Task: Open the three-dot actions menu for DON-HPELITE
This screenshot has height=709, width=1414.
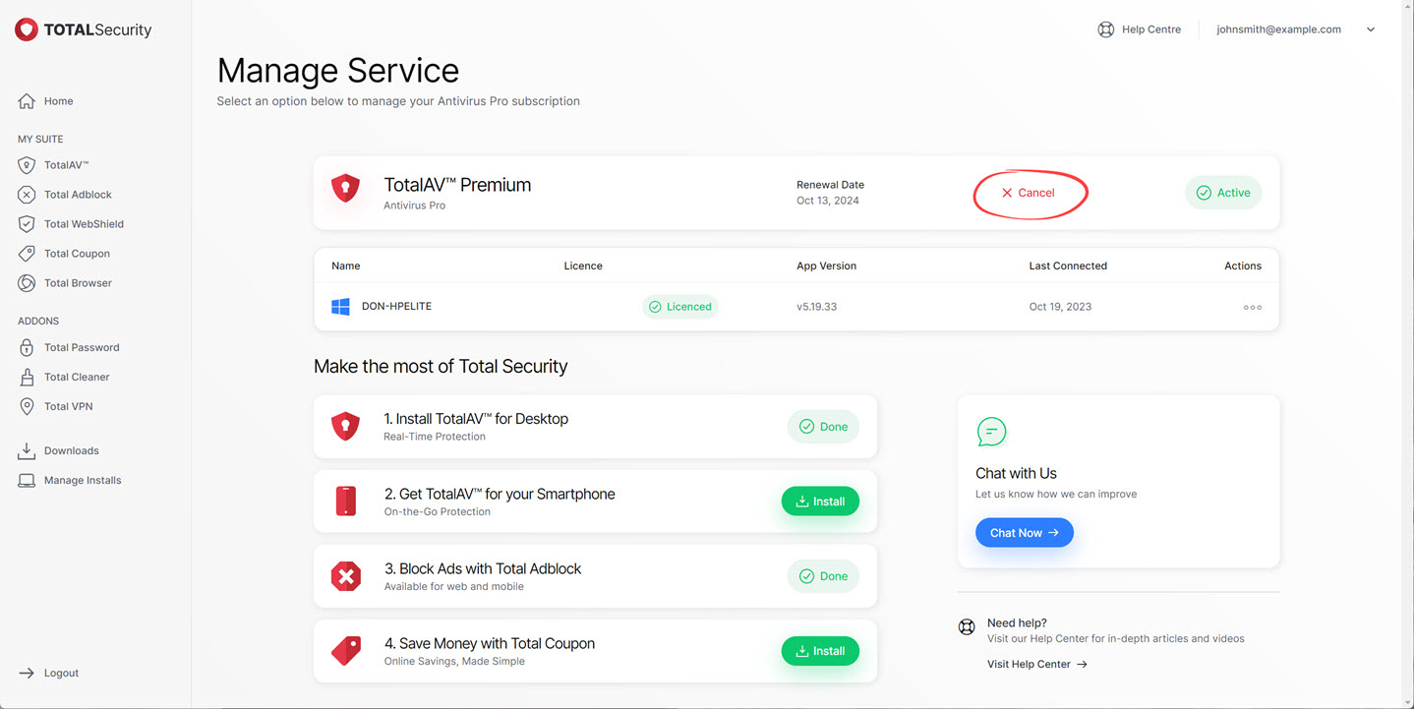Action: click(x=1252, y=307)
